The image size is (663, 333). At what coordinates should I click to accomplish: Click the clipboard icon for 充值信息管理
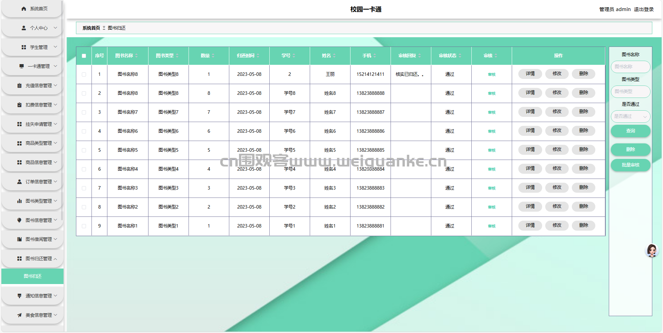(x=19, y=85)
